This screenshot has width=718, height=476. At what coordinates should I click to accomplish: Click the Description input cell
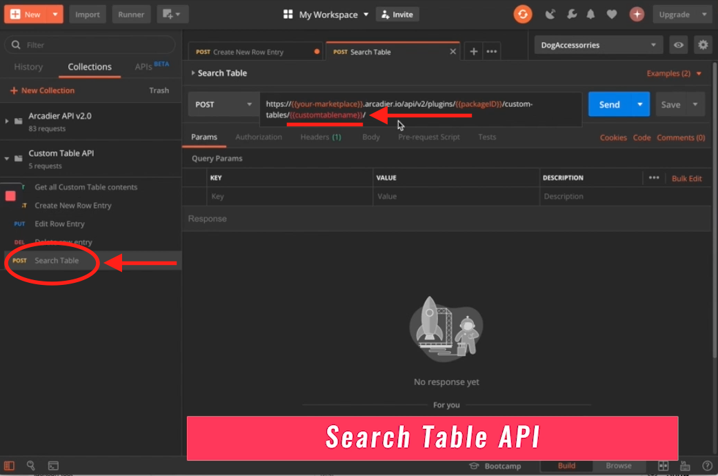(625, 196)
